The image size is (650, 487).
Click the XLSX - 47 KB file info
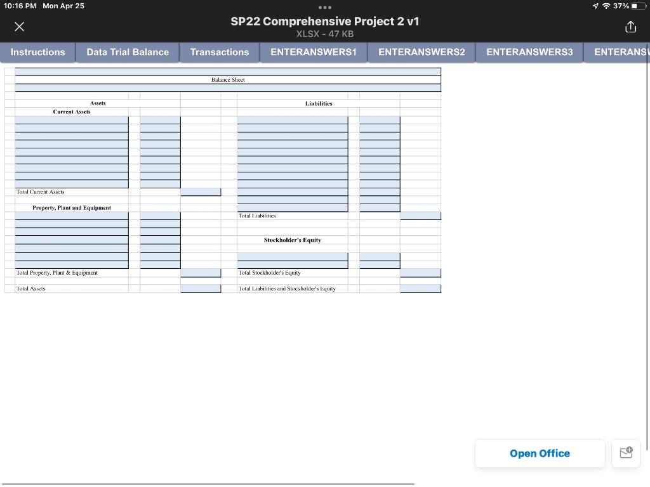[325, 34]
